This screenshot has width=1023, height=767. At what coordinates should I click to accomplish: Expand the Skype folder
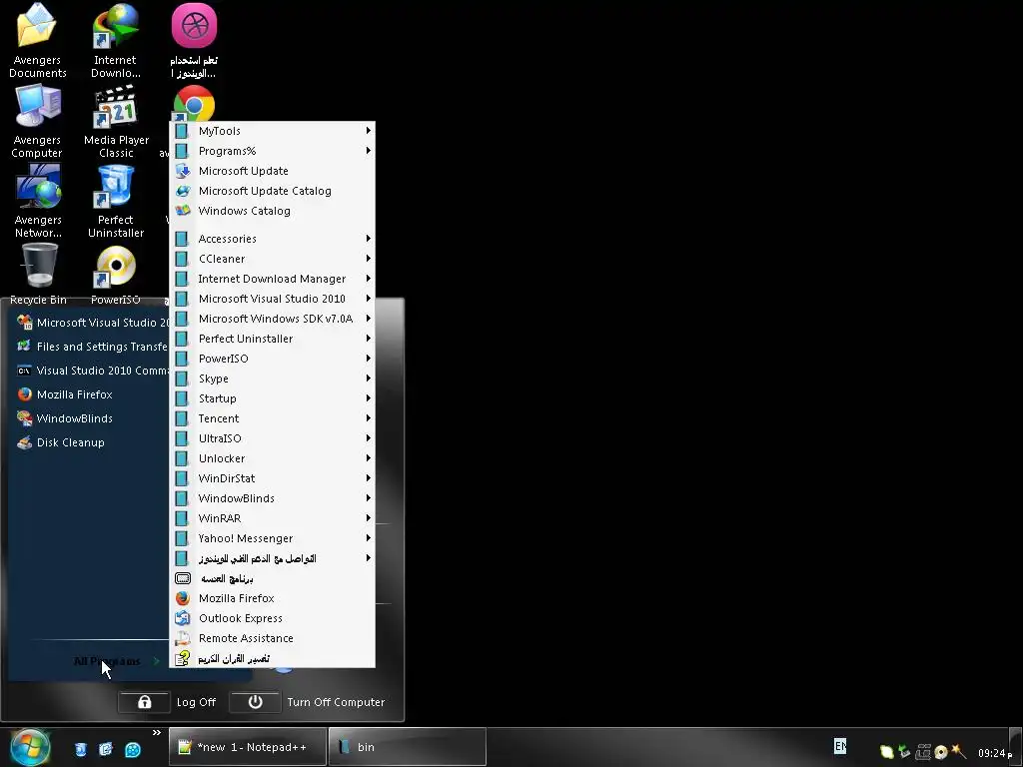pos(272,379)
